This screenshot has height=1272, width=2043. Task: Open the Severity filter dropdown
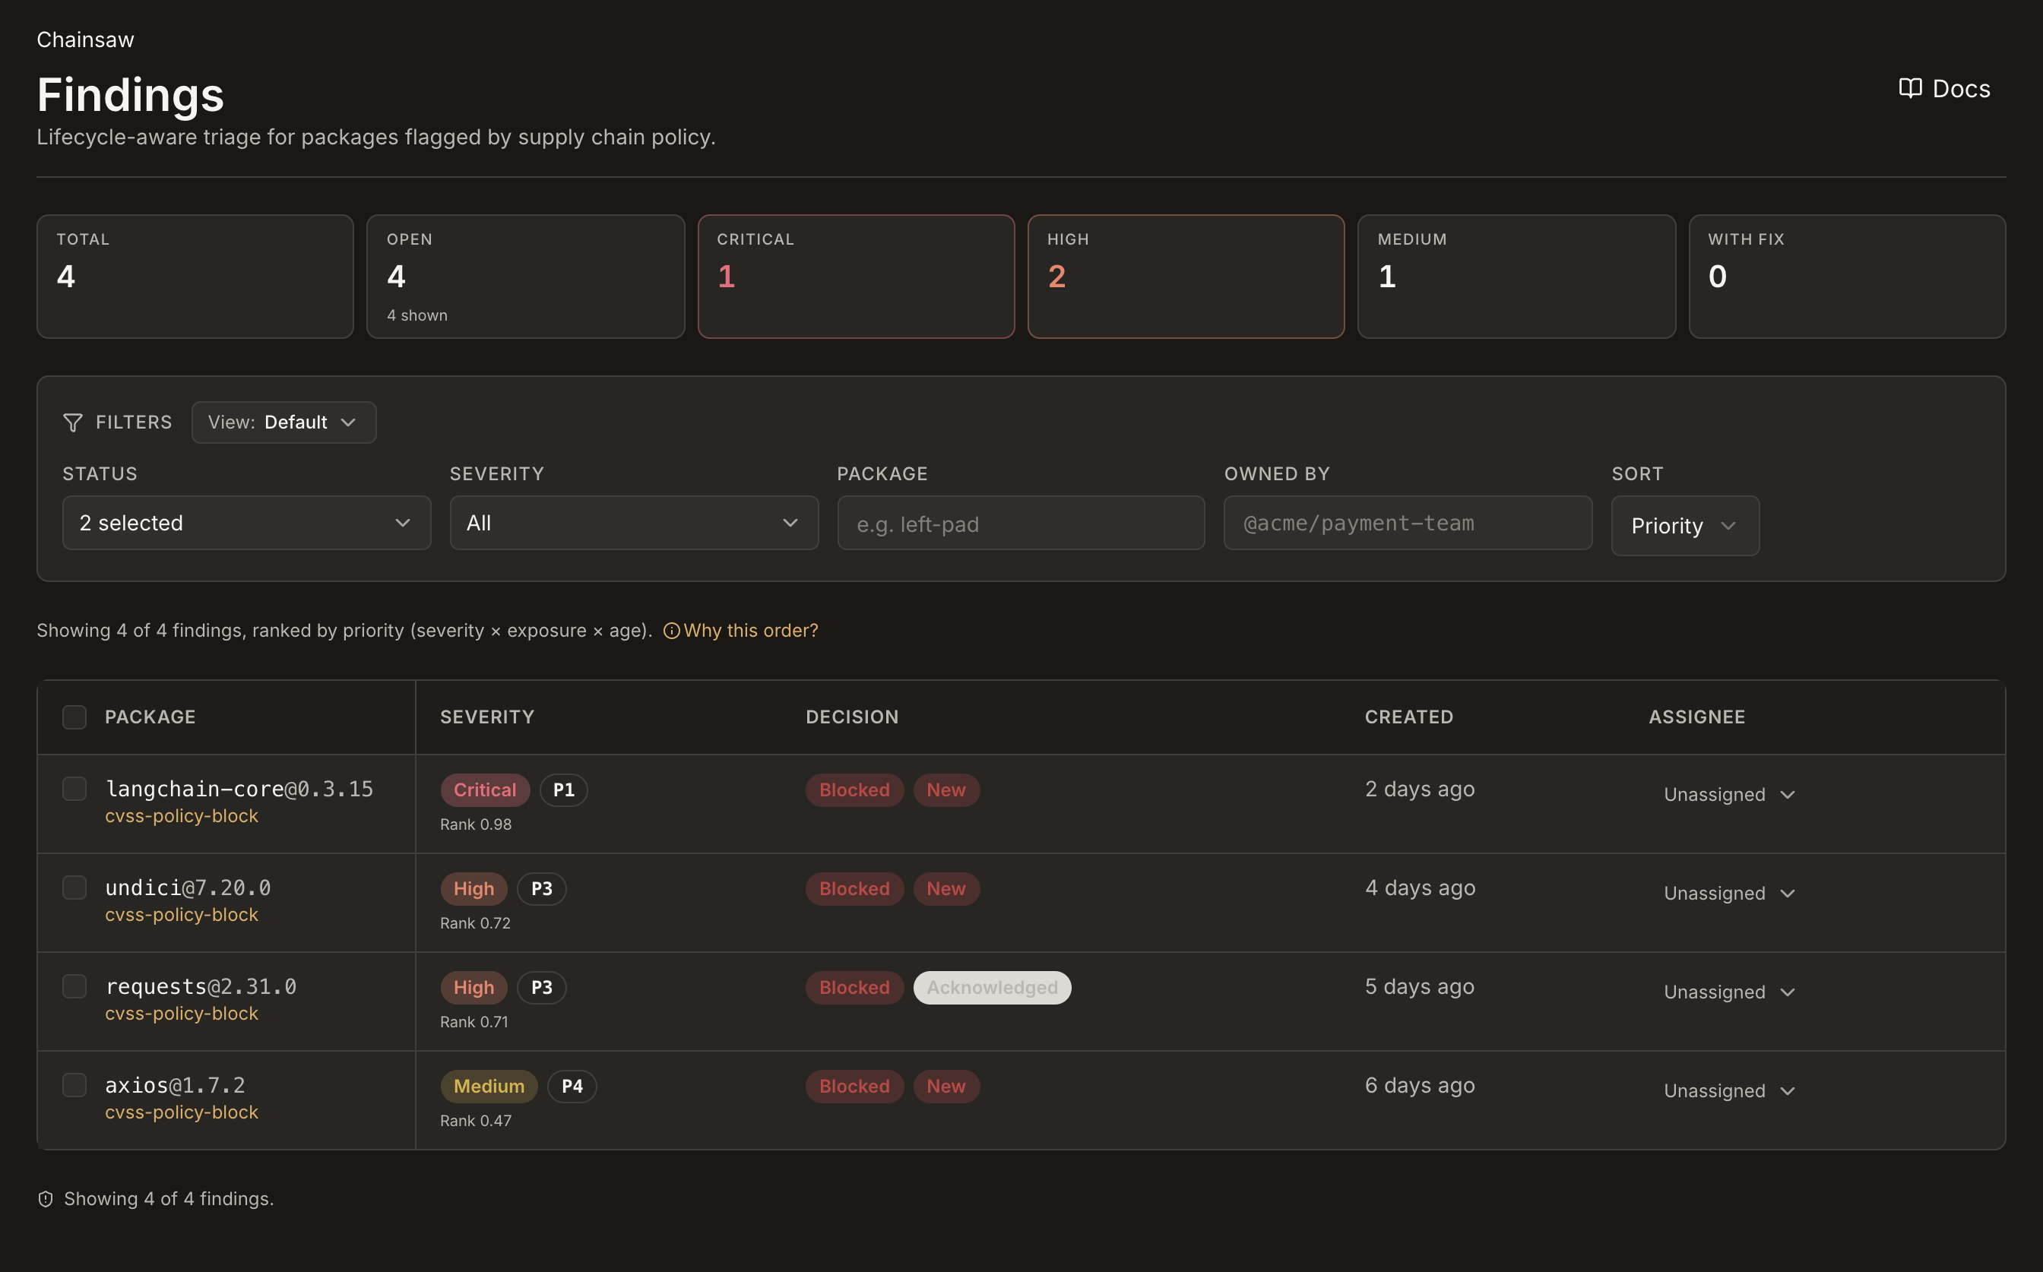click(x=634, y=524)
